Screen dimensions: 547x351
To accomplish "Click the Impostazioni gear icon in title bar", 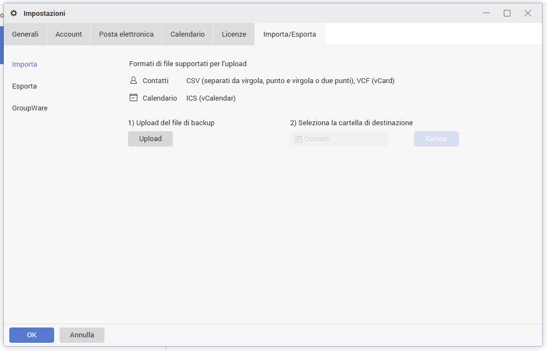I will coord(14,13).
